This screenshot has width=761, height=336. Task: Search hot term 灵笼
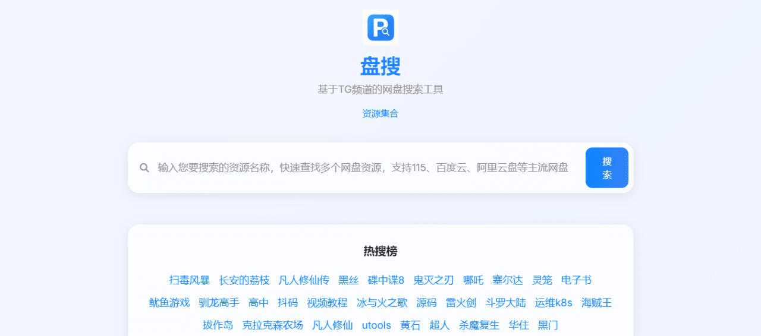click(542, 280)
